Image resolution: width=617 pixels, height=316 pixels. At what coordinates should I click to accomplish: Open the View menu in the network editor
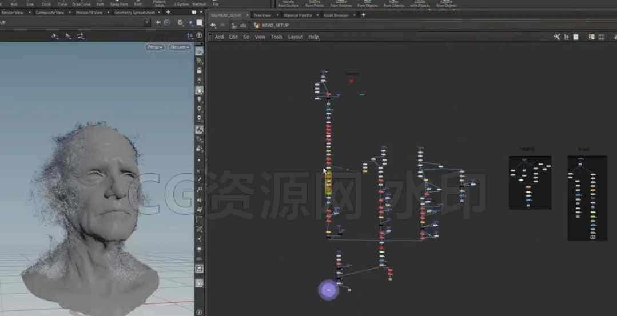click(x=260, y=37)
